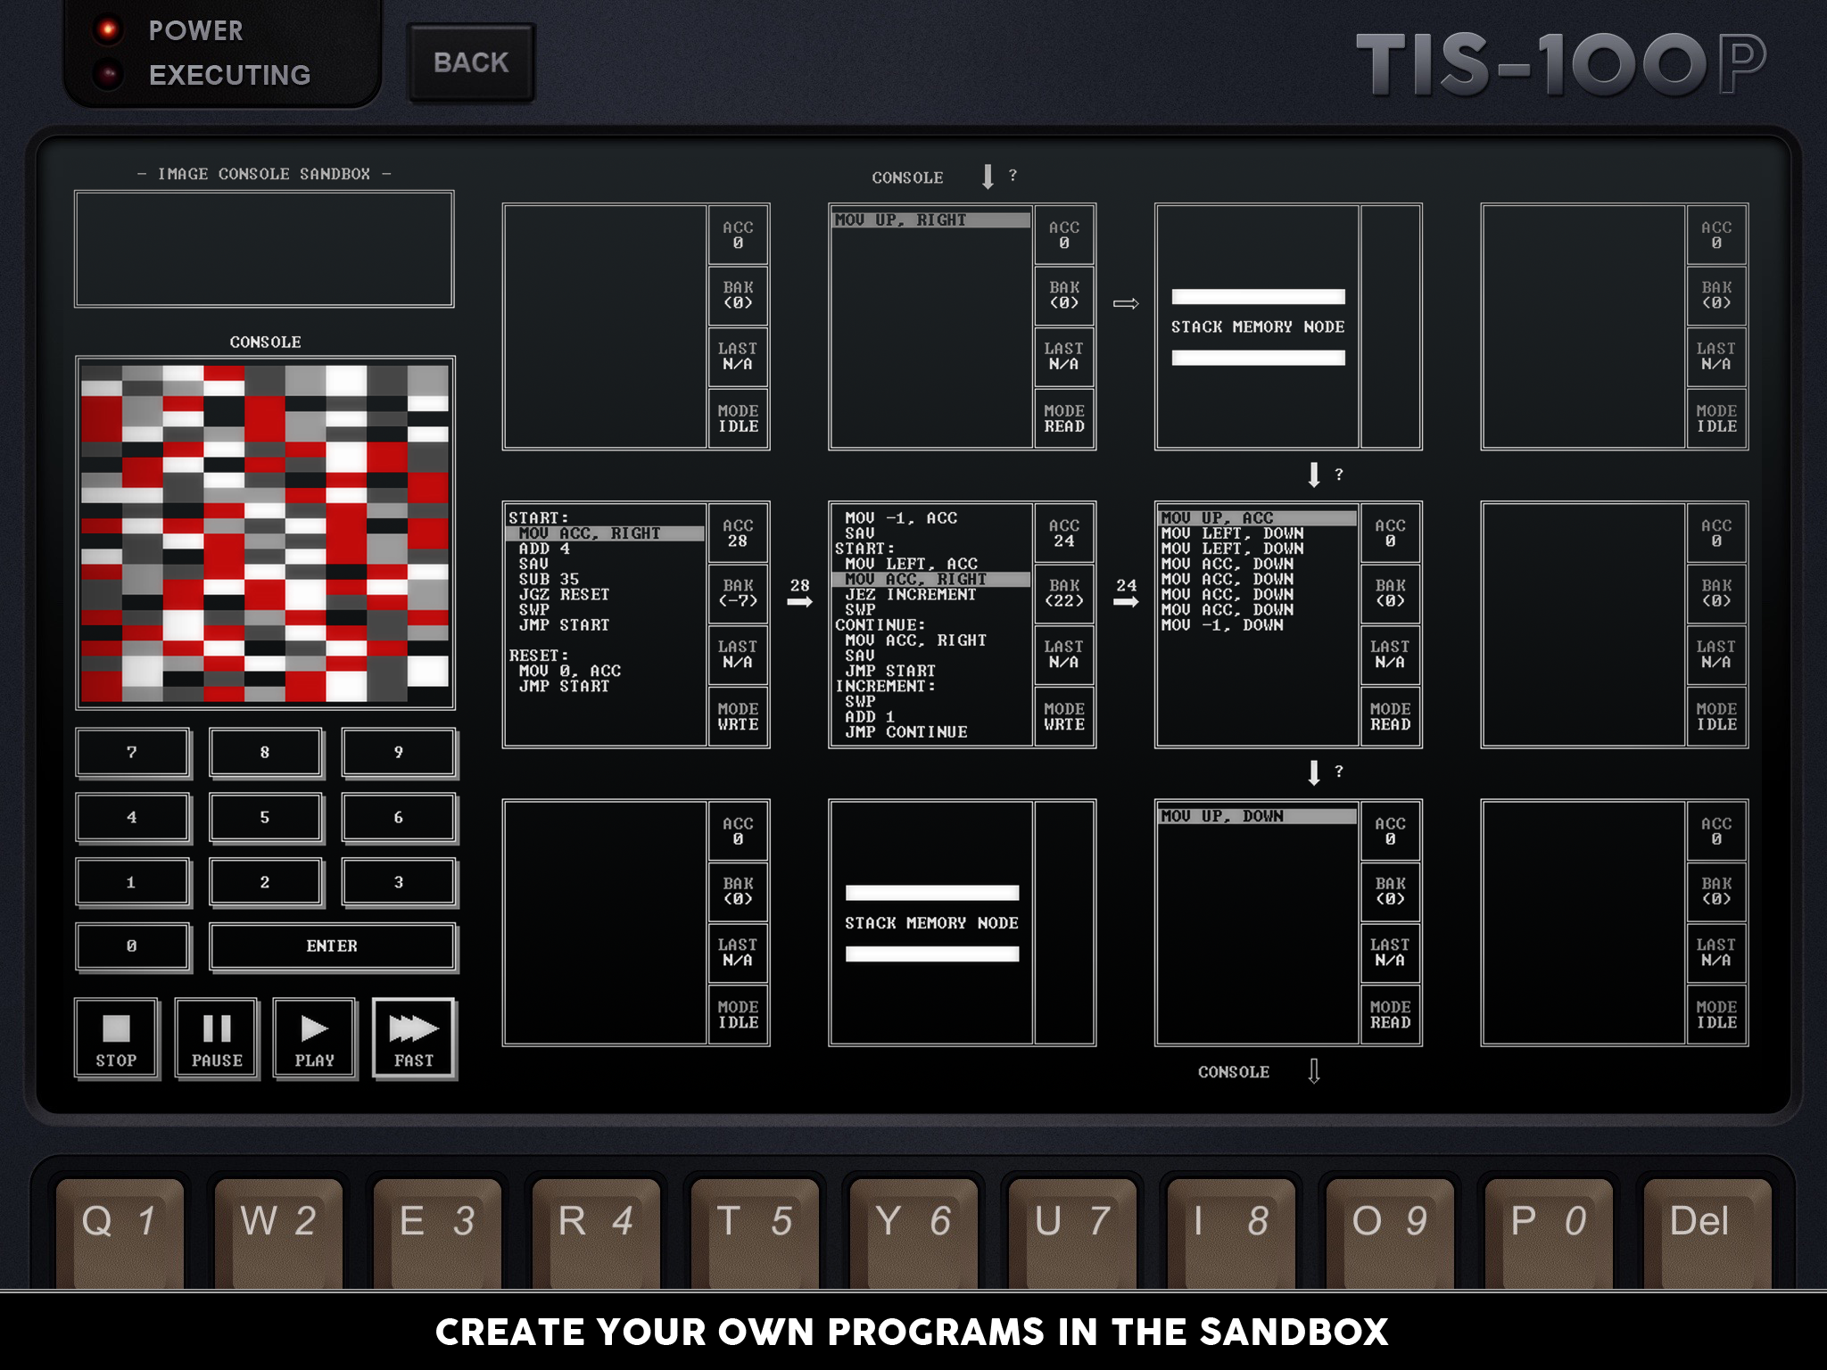This screenshot has height=1370, width=1827.
Task: Click the console pixel image display
Action: pyautogui.click(x=265, y=532)
